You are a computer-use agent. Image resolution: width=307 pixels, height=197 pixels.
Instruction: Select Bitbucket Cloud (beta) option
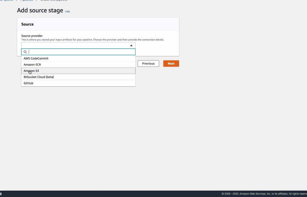tap(78, 77)
